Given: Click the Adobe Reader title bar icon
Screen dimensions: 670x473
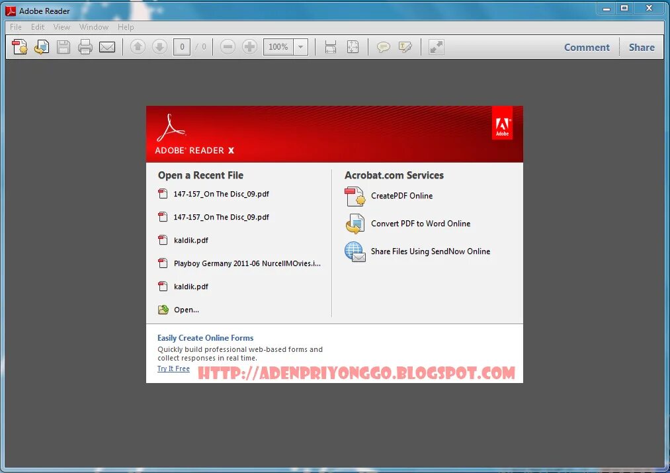Looking at the screenshot, I should [x=11, y=11].
